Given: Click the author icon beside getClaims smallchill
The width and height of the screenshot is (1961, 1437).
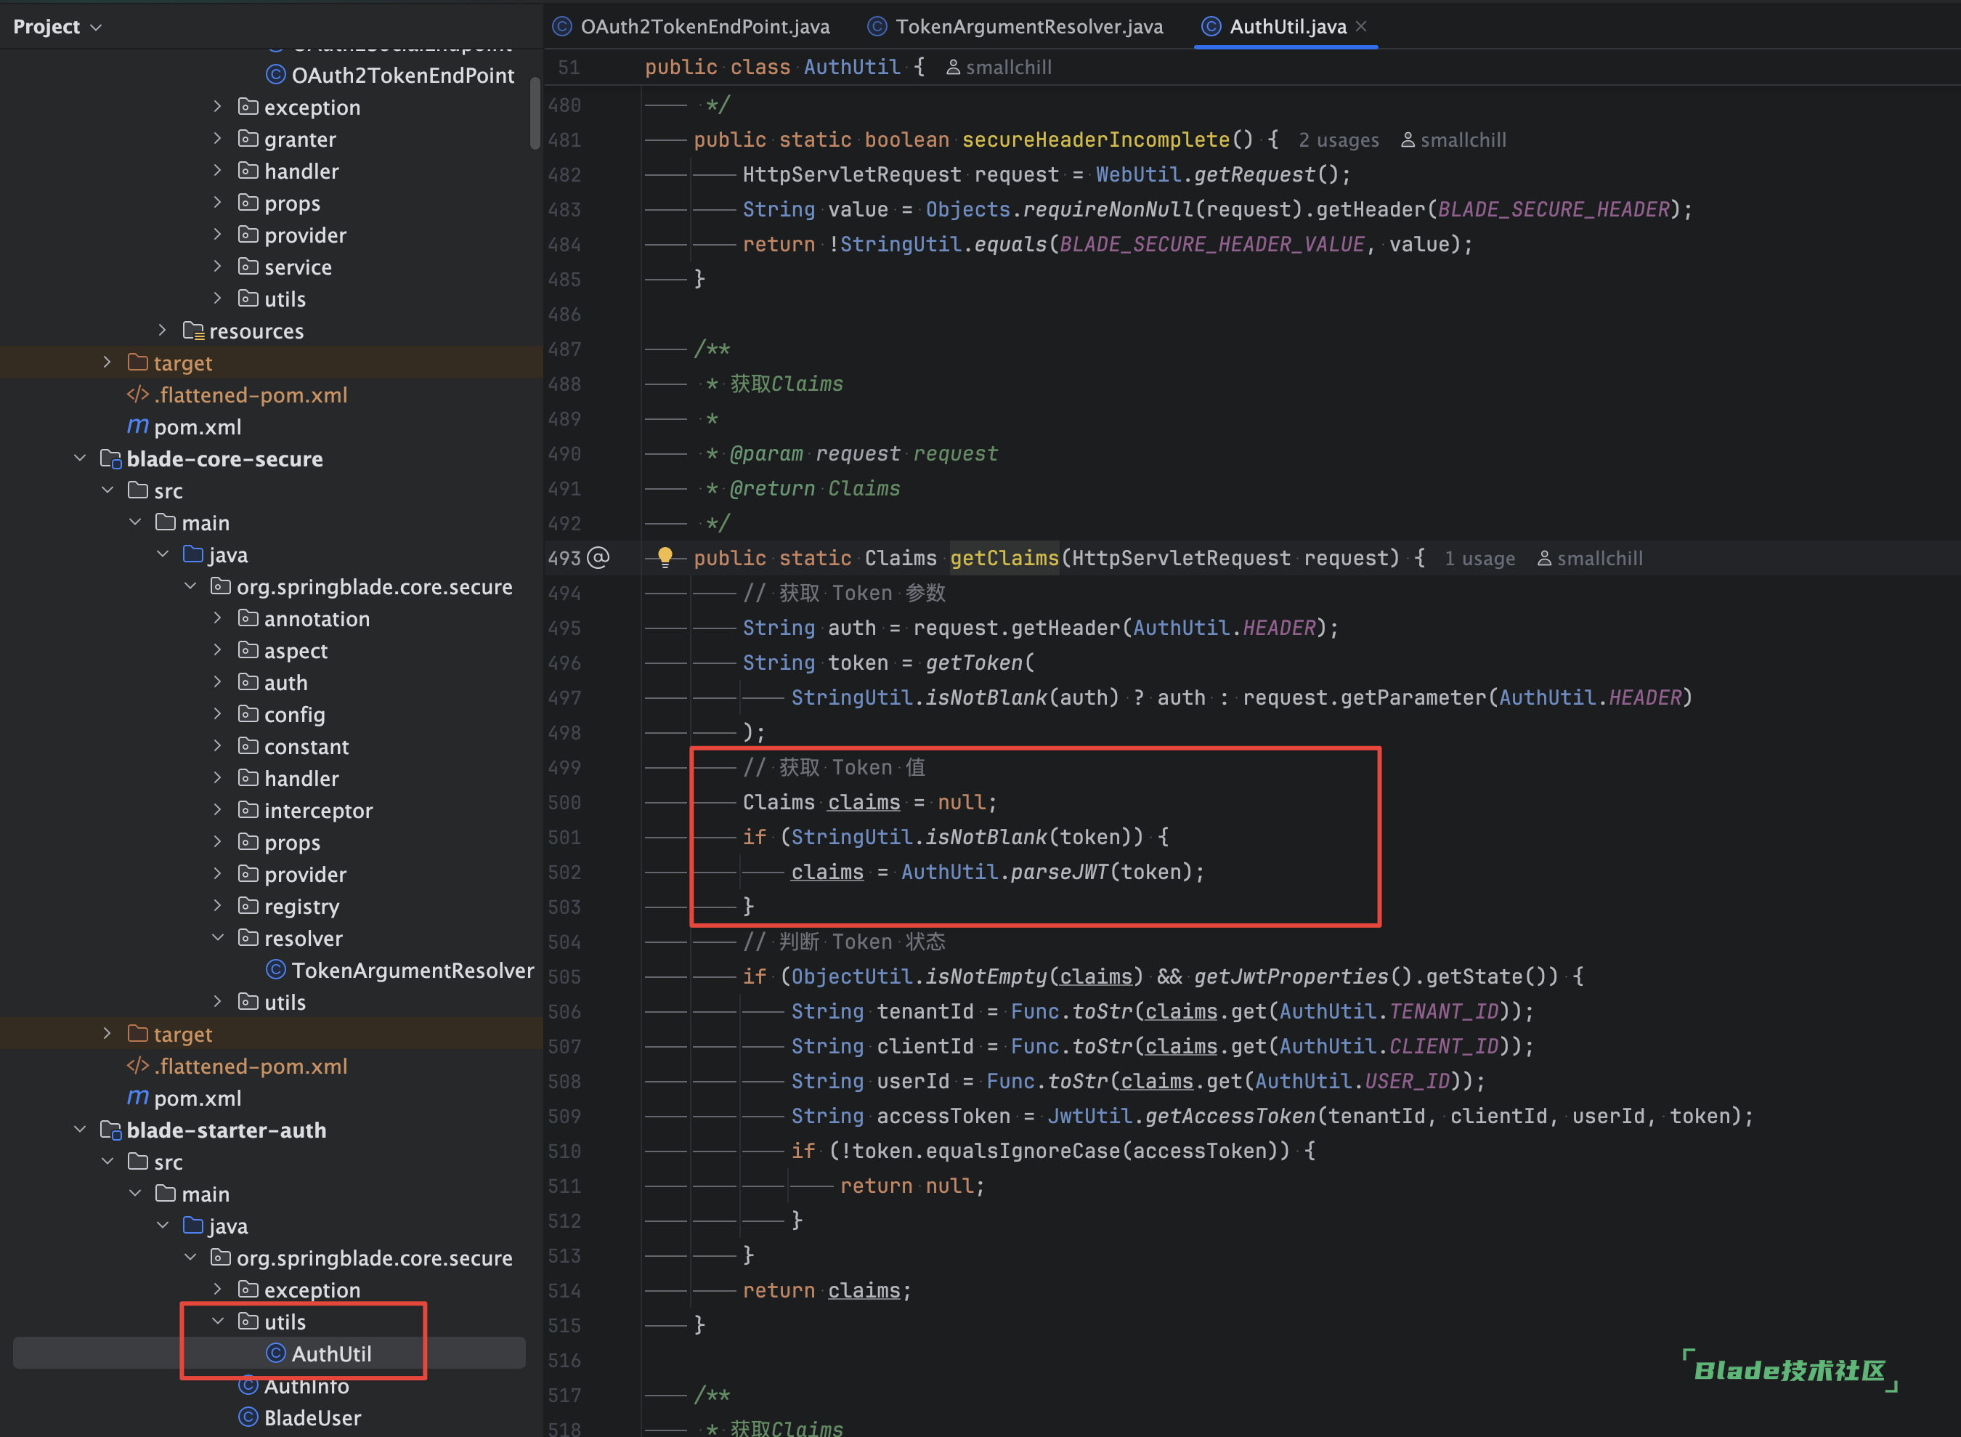Looking at the screenshot, I should pyautogui.click(x=1544, y=559).
